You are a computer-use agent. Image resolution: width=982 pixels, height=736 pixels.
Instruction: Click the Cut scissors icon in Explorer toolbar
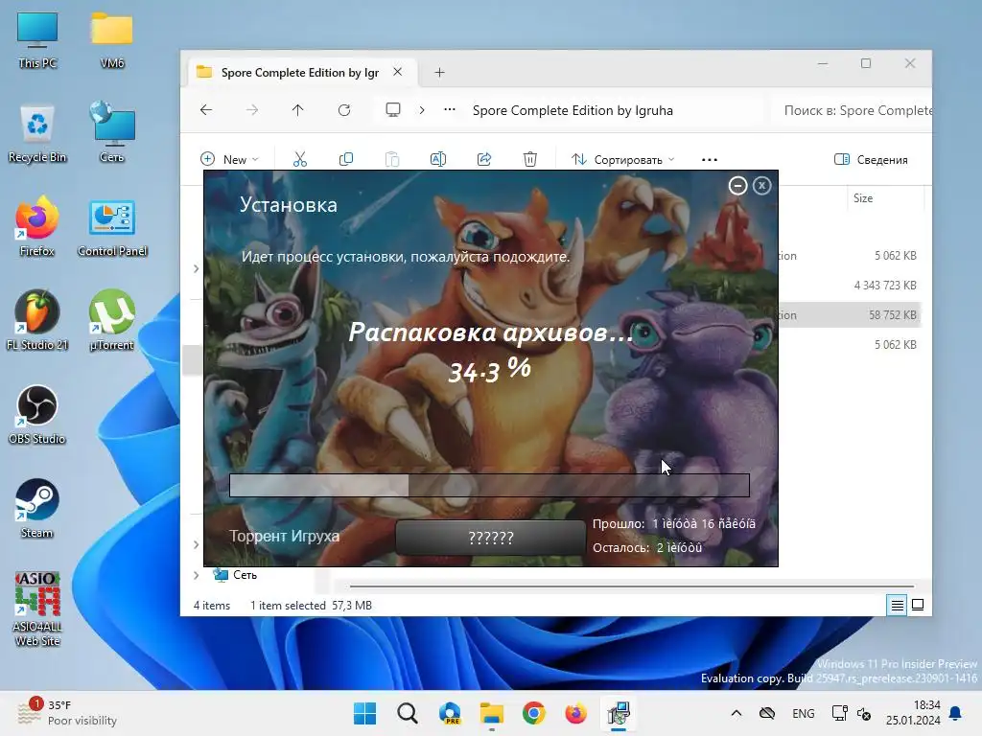click(300, 160)
